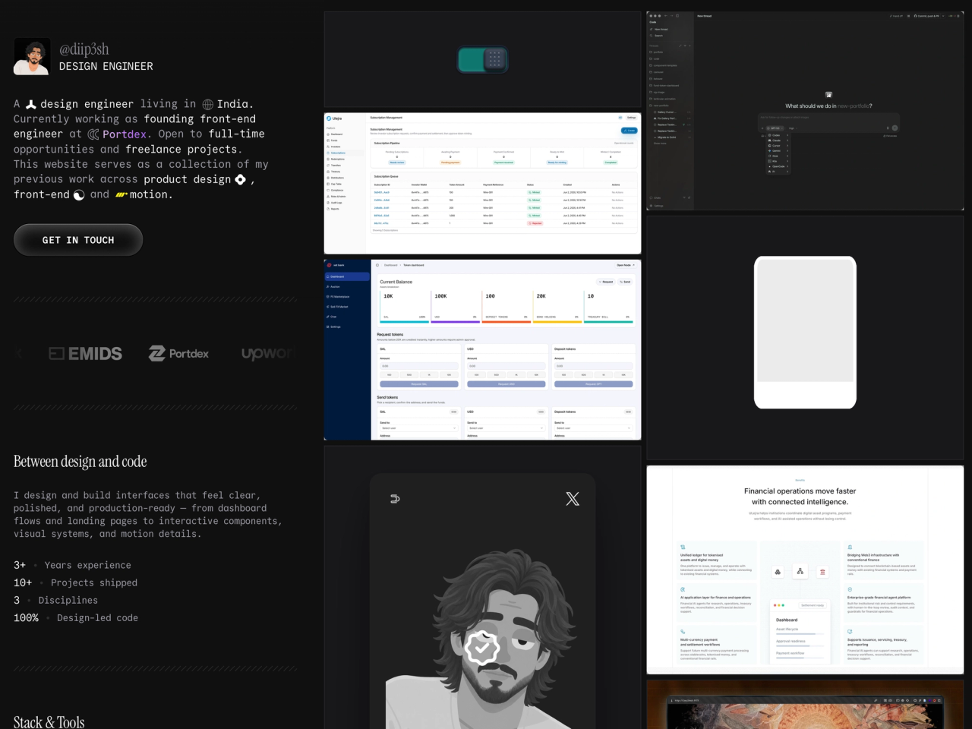This screenshot has width=972, height=729.
Task: Click "New thread" in the thread app sidebar
Action: pyautogui.click(x=659, y=29)
